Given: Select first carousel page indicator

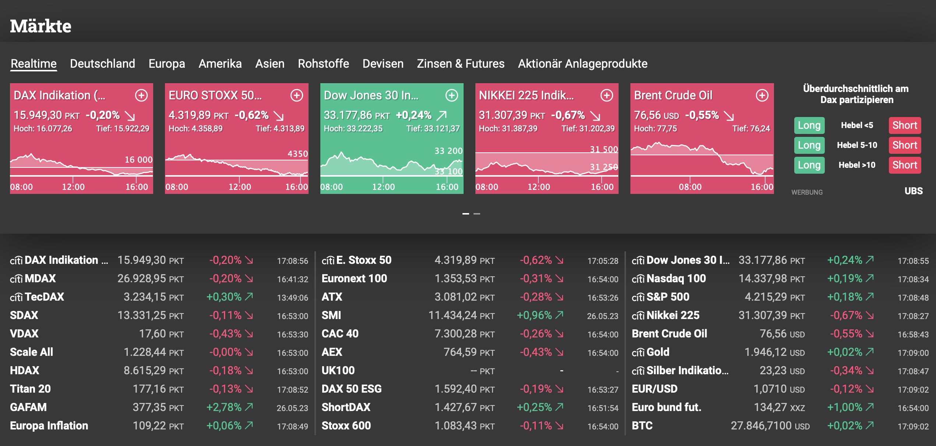Looking at the screenshot, I should tap(465, 214).
